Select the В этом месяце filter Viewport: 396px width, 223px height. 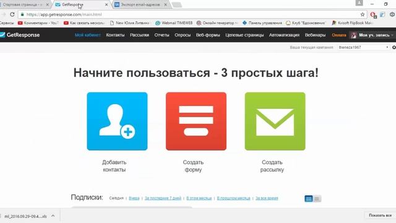coord(199,198)
